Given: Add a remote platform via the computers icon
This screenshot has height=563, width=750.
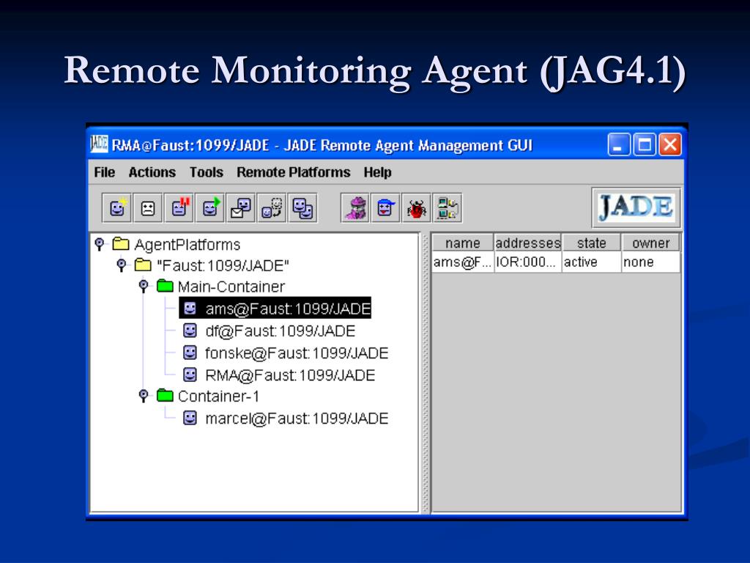Looking at the screenshot, I should [448, 207].
